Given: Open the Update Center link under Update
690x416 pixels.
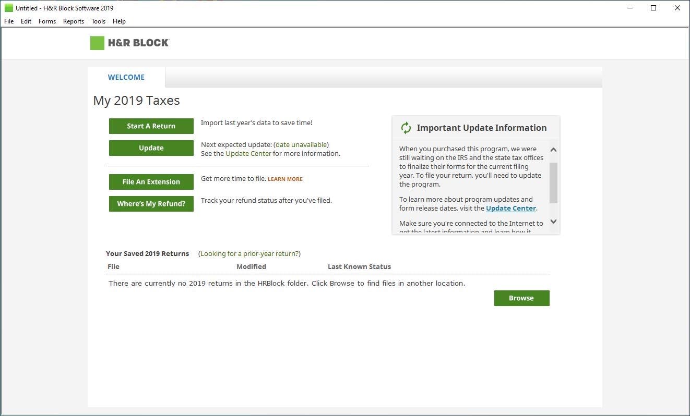Looking at the screenshot, I should 248,154.
